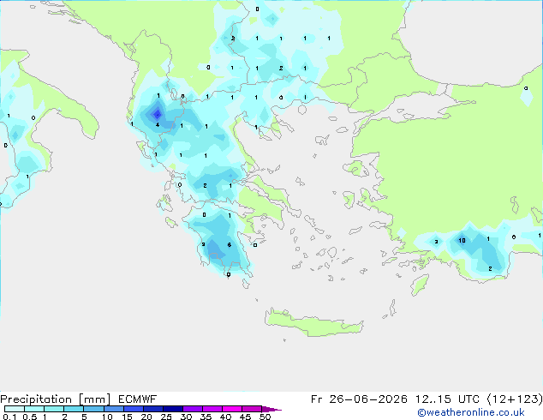
Task: Click the '45' legend scale value
Action: [x=245, y=417]
